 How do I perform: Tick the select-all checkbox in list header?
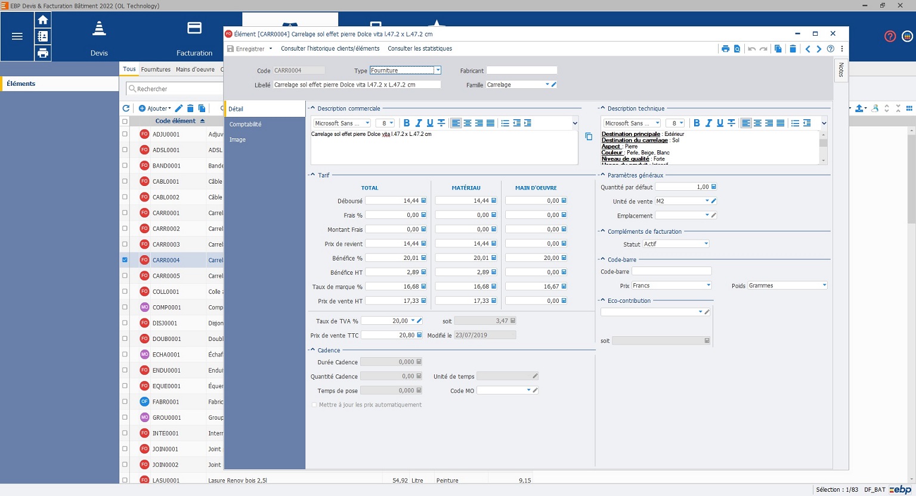pos(125,121)
